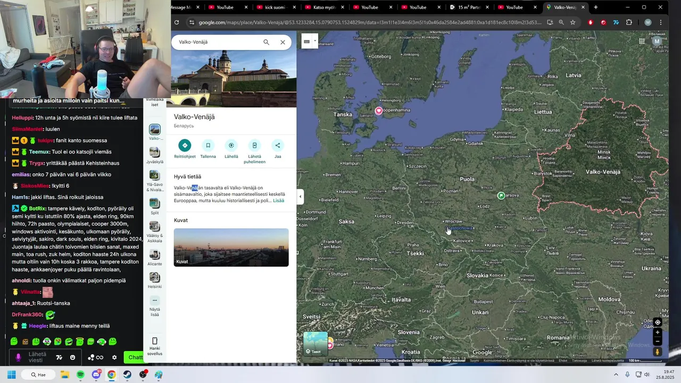Zoom in with the map plus button
Viewport: 681px width, 383px height.
(658, 332)
